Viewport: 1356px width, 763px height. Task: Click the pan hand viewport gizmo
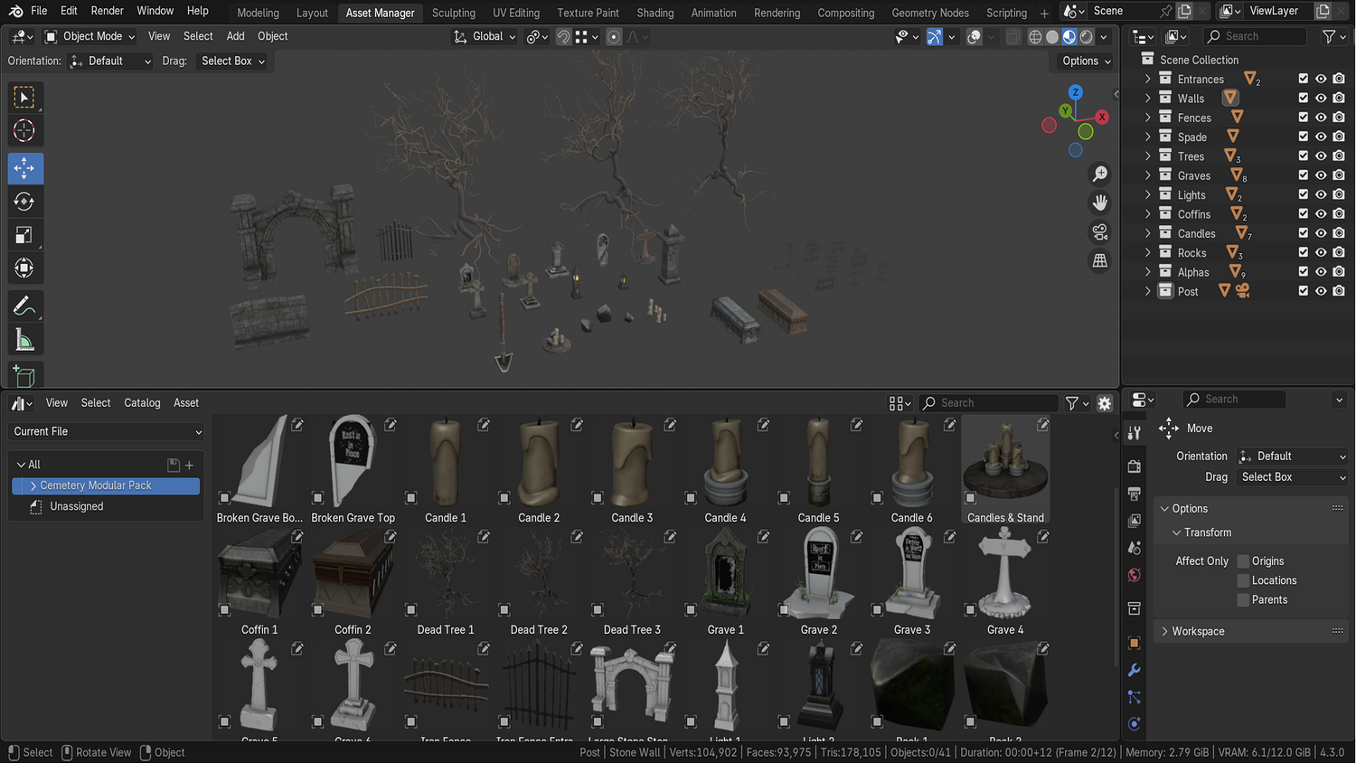1100,203
